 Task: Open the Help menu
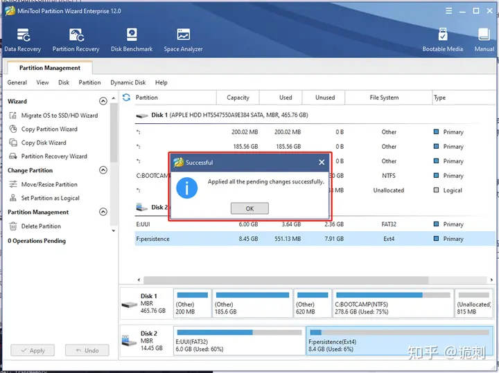[x=161, y=82]
